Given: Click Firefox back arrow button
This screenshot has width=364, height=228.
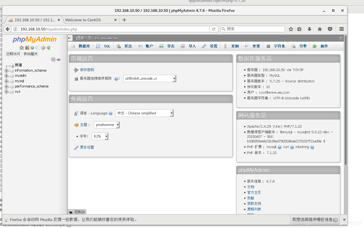Looking at the screenshot, I should (x=8, y=29).
